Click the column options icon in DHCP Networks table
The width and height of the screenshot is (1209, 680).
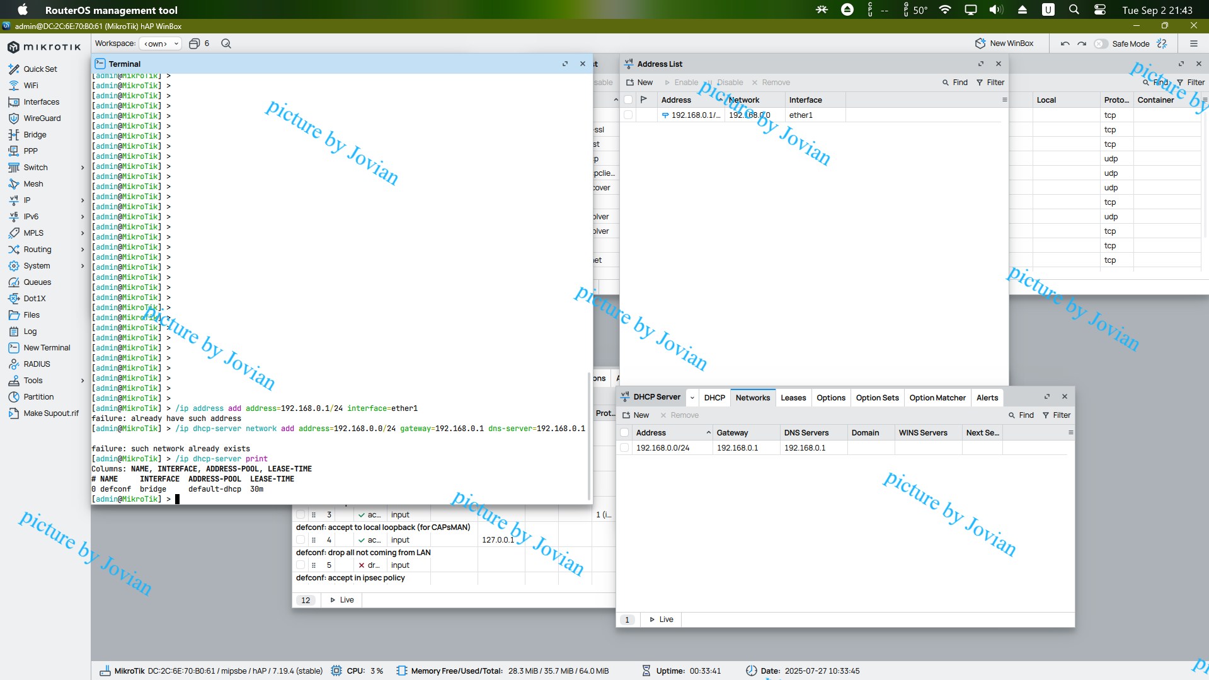[1070, 432]
